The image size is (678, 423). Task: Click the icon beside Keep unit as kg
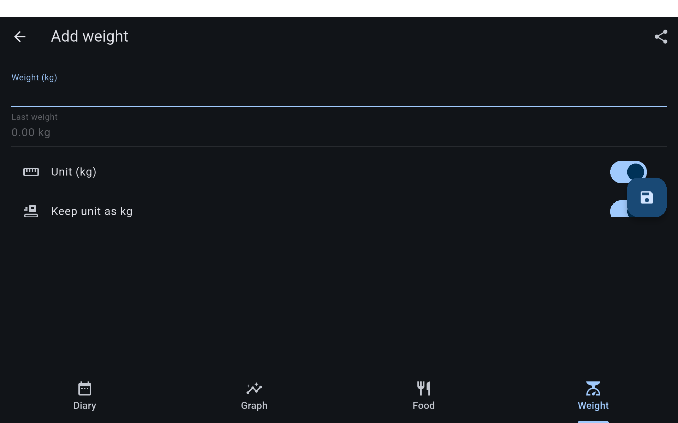point(31,211)
